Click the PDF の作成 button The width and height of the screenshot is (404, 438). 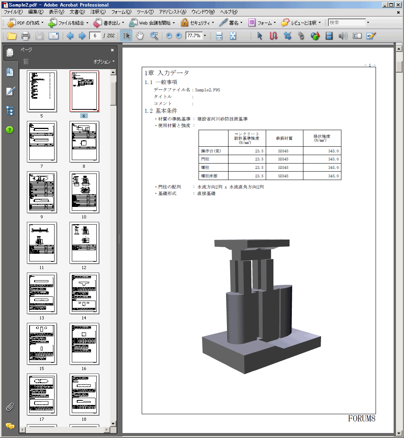(x=25, y=23)
